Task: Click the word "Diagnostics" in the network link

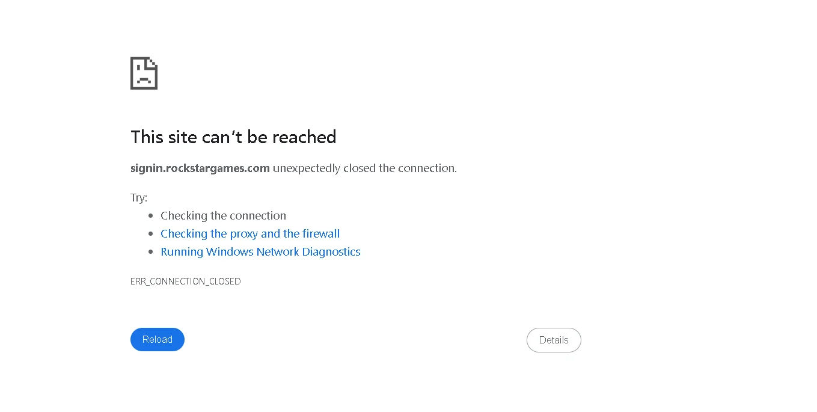Action: 331,252
